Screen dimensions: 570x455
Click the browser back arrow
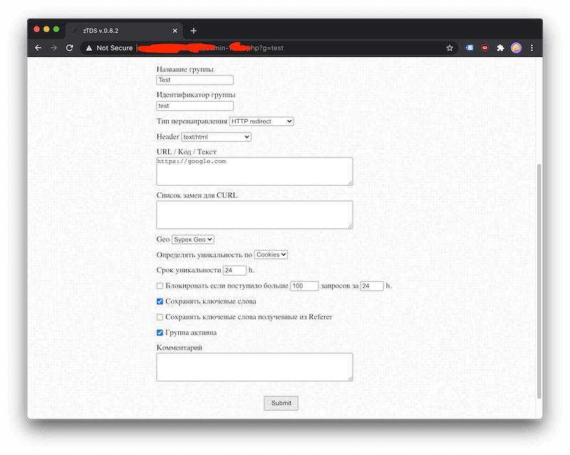(x=38, y=48)
